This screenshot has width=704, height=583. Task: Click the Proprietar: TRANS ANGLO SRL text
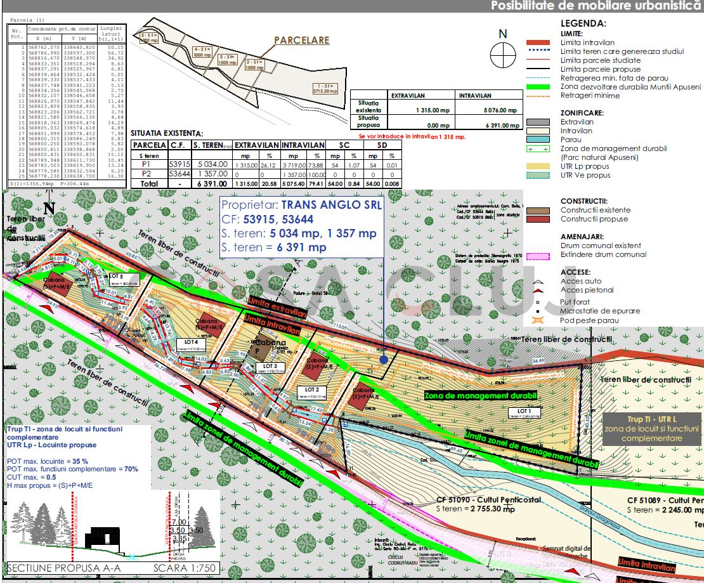click(x=301, y=206)
